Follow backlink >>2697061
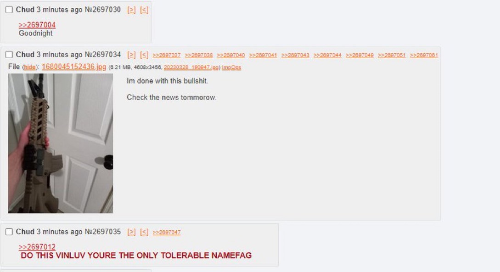This screenshot has width=500, height=272. point(424,55)
